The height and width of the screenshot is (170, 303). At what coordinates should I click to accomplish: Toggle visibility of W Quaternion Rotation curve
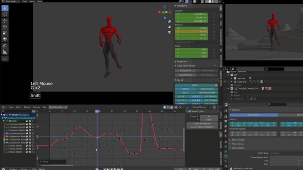coord(7,133)
